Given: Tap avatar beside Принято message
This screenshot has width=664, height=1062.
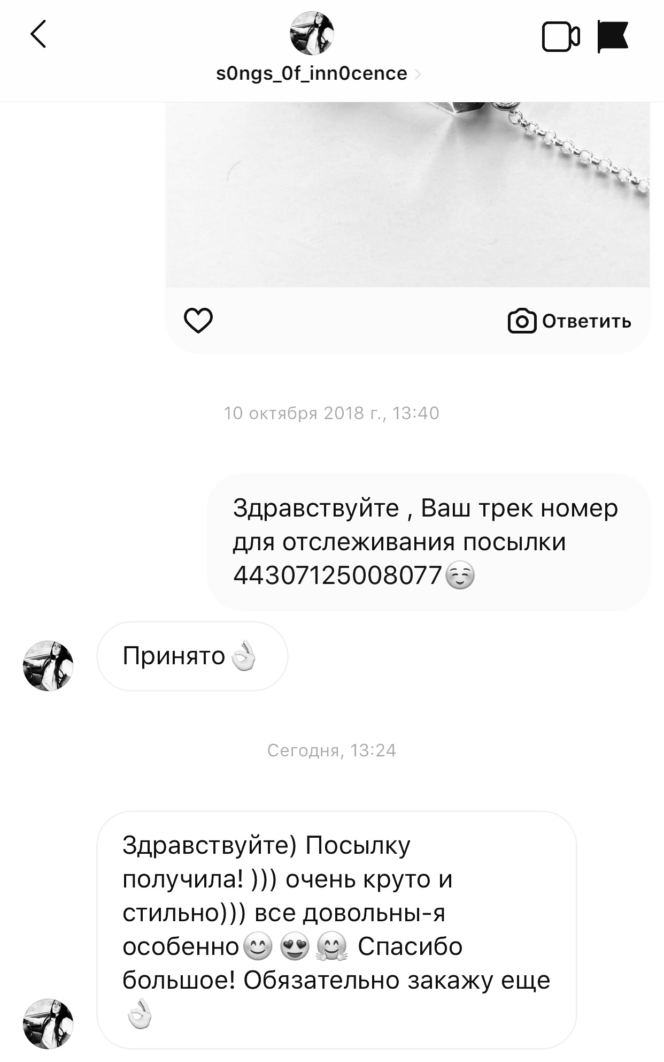Looking at the screenshot, I should 48,665.
